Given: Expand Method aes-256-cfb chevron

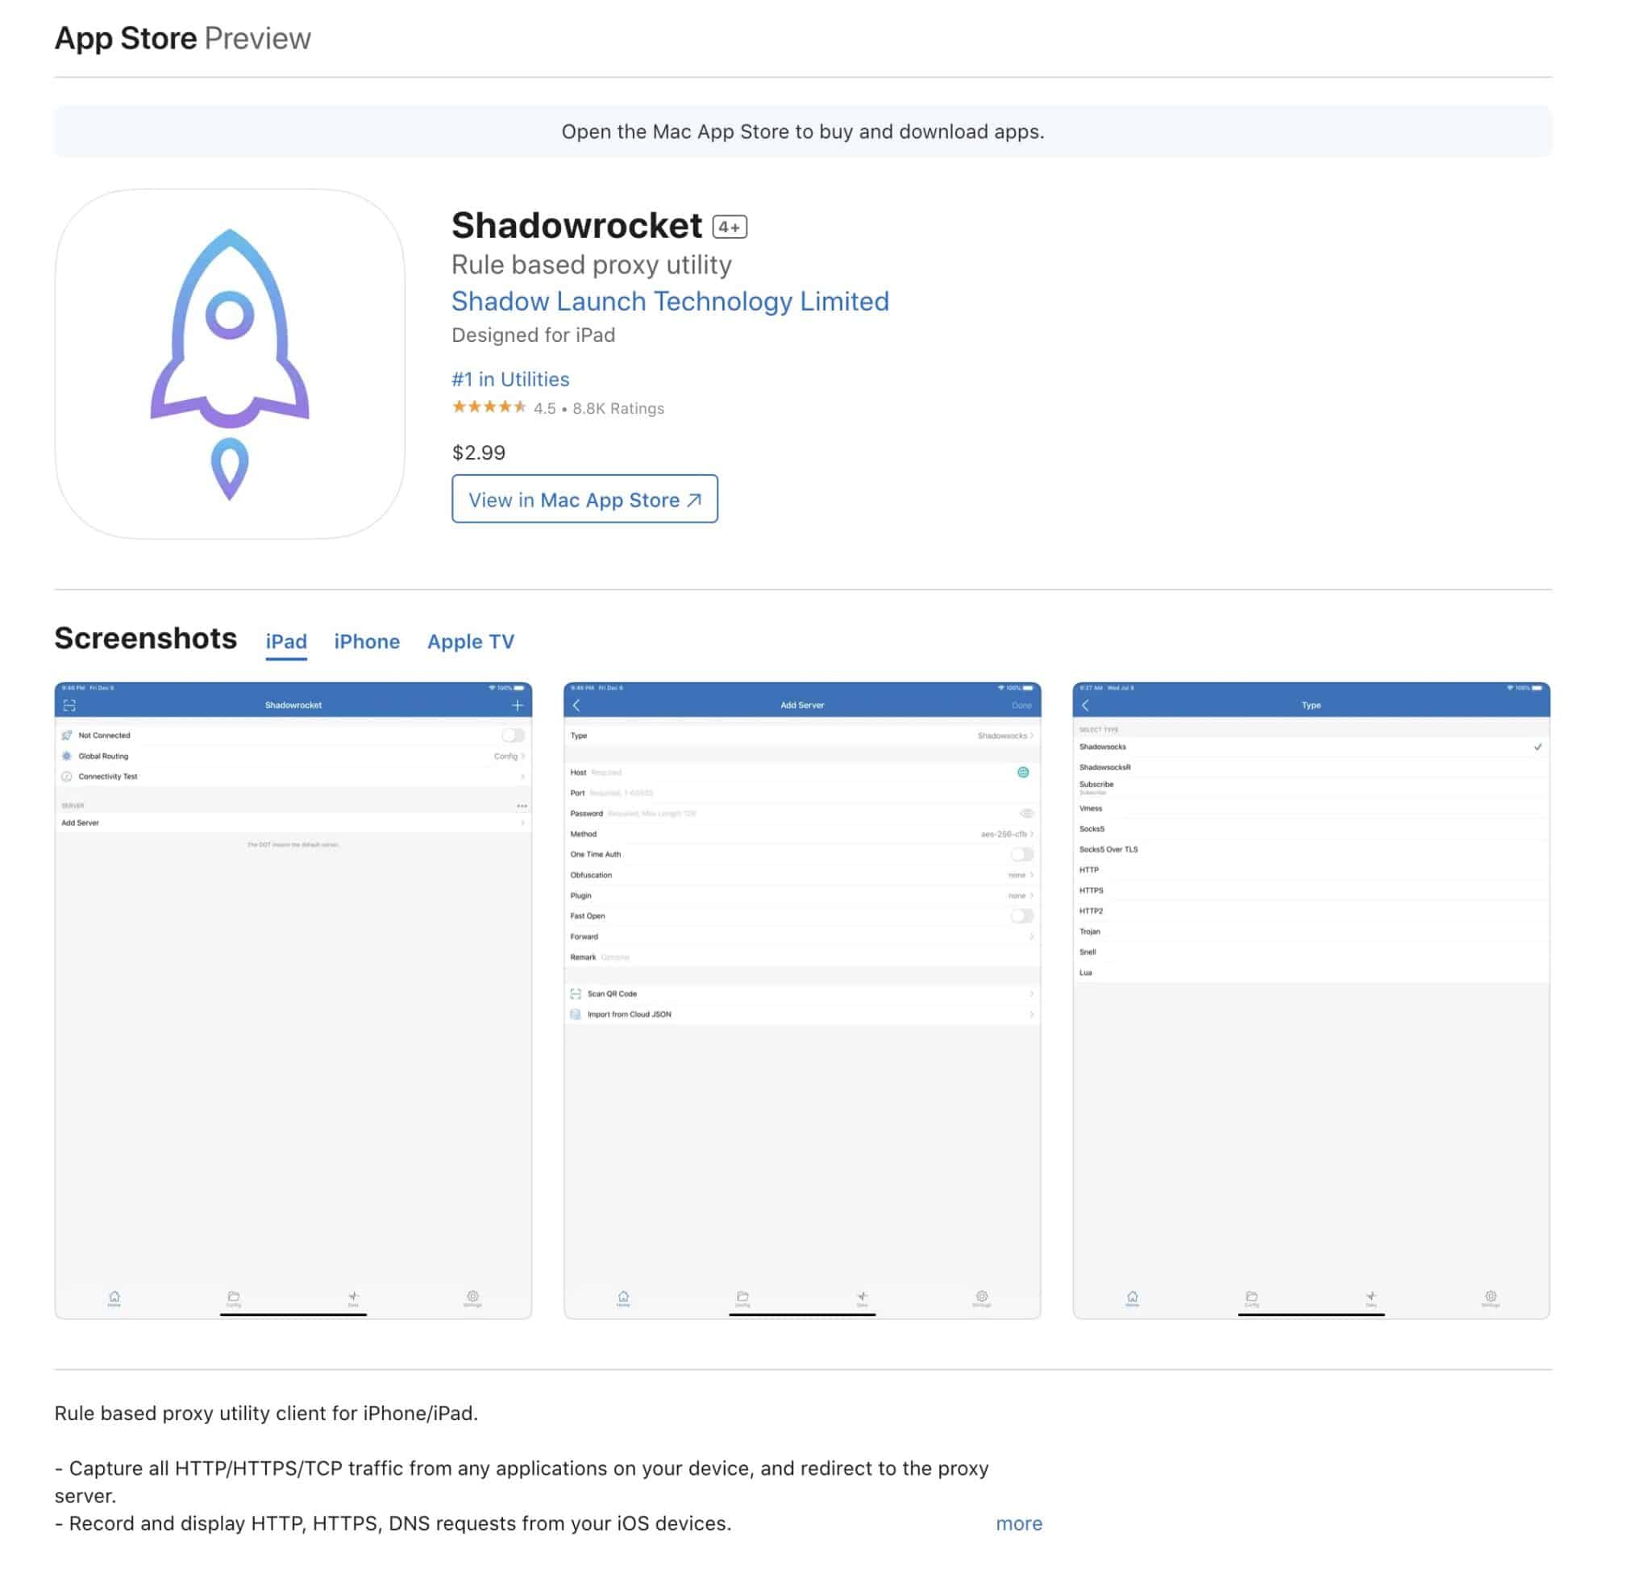Looking at the screenshot, I should point(1031,834).
